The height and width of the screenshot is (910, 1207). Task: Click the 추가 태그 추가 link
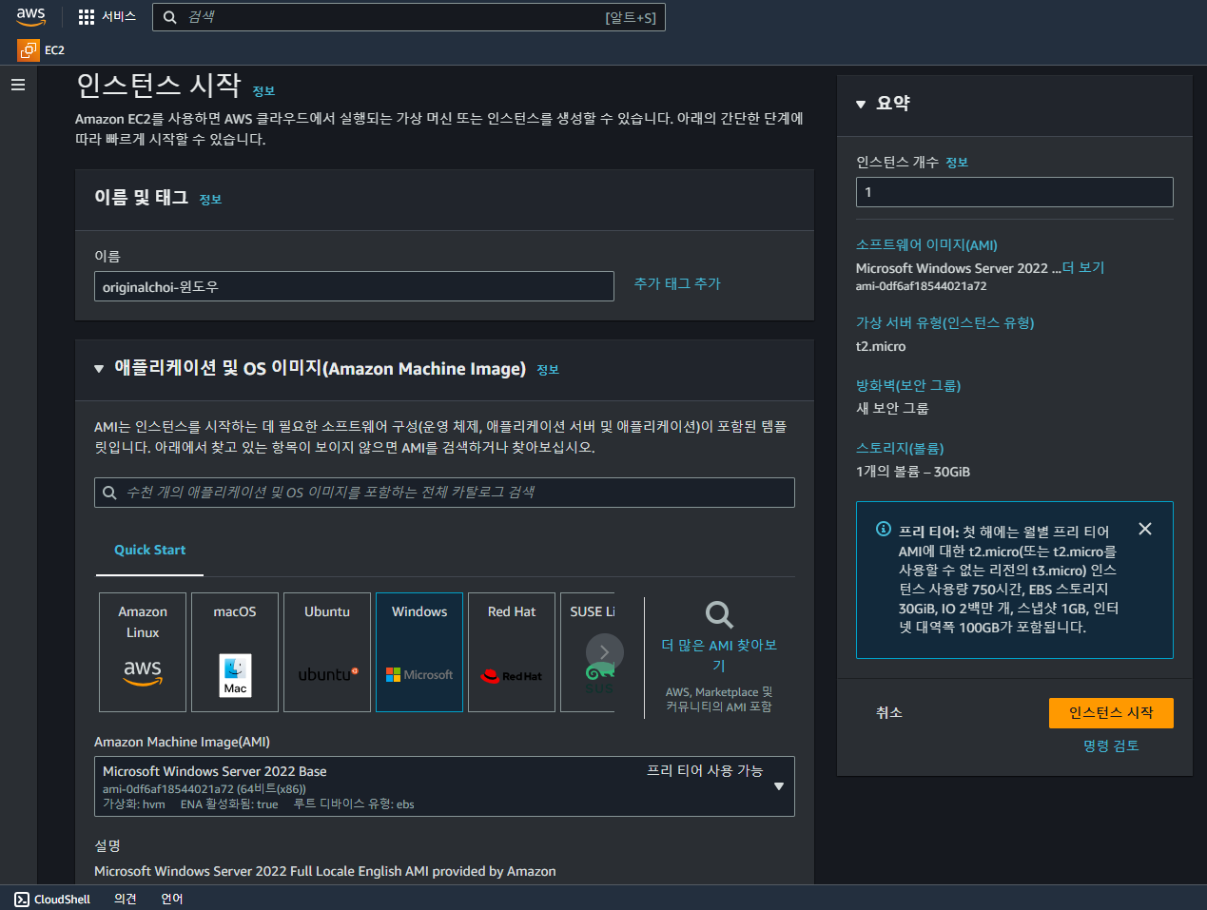tap(677, 283)
